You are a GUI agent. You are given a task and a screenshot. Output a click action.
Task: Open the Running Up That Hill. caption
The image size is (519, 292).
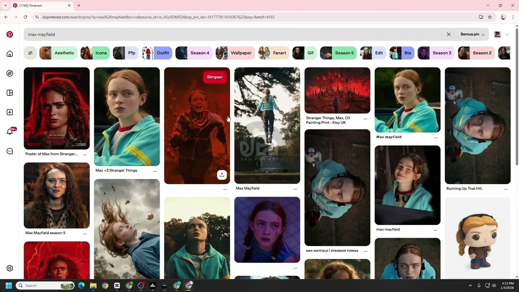pyautogui.click(x=464, y=189)
